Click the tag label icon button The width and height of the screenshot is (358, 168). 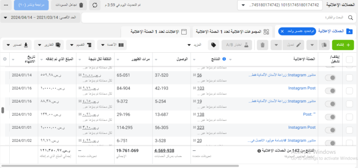213,45
